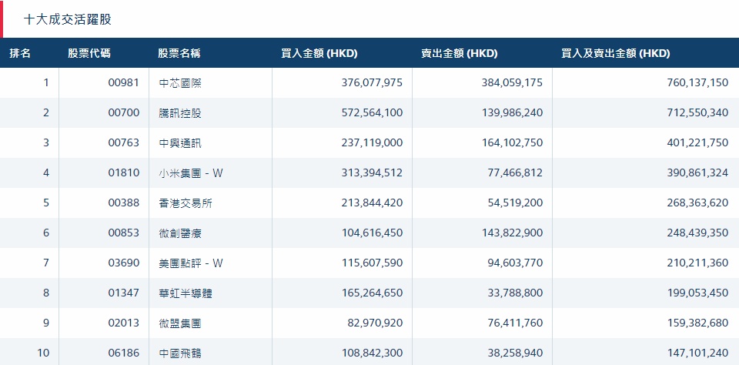Select buy amount 572,564,100

(372, 112)
